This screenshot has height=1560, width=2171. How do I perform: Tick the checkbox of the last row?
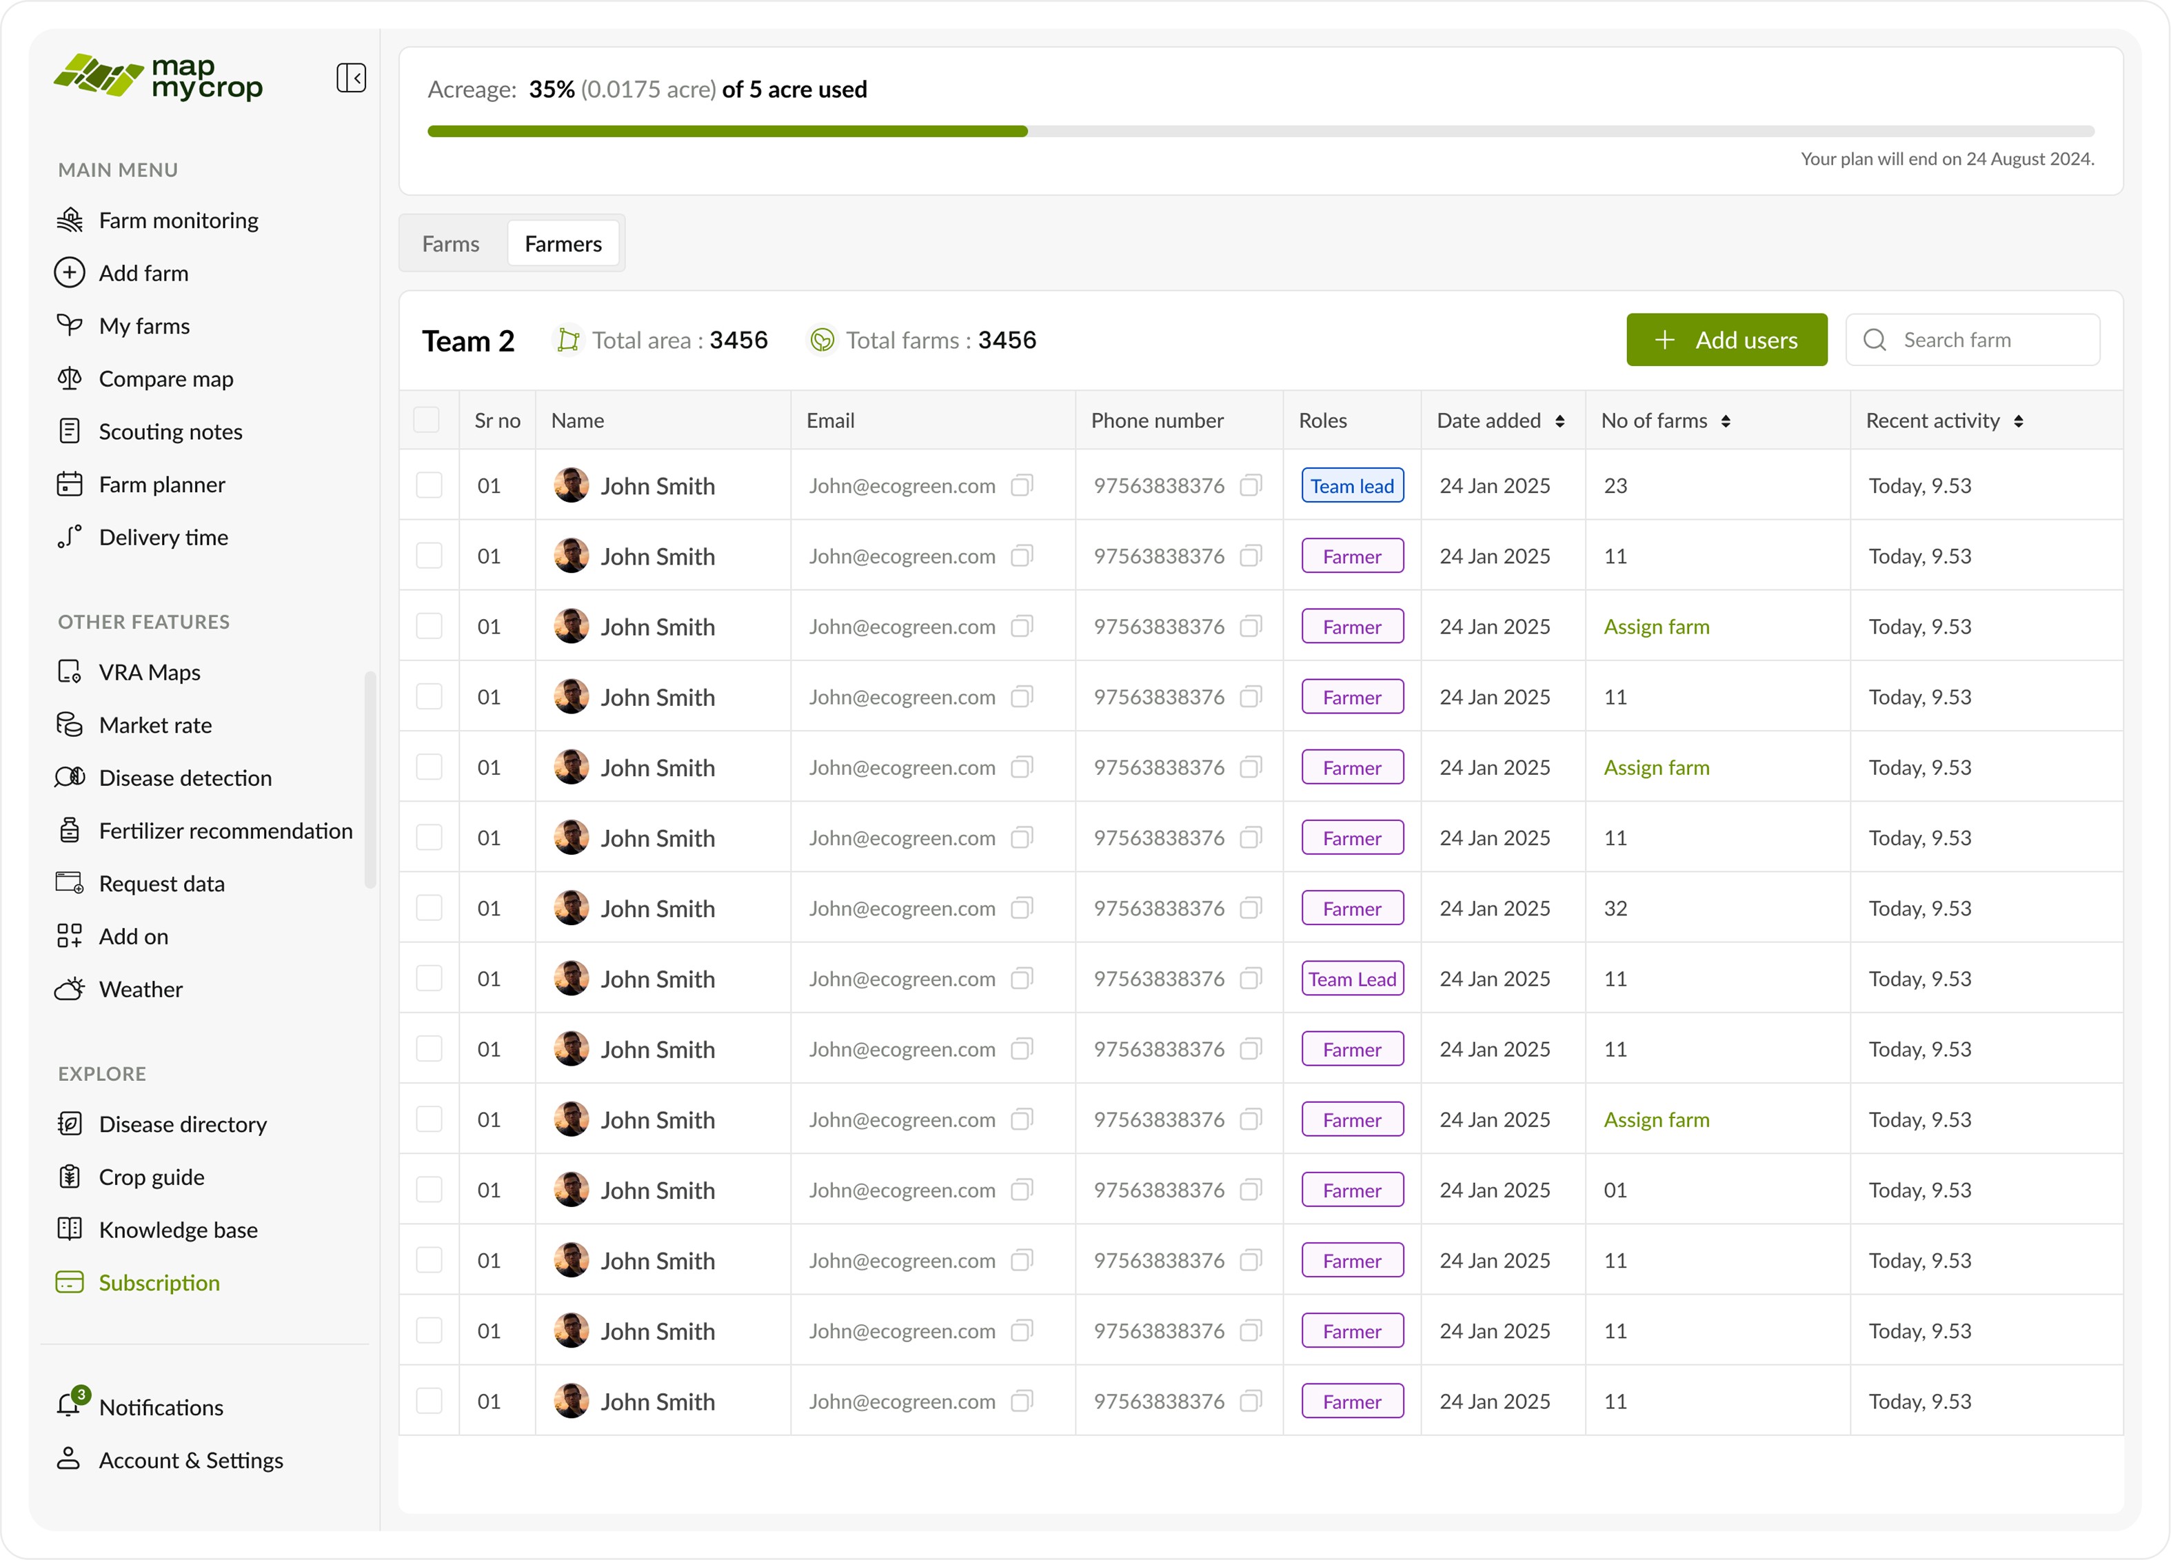pos(429,1401)
